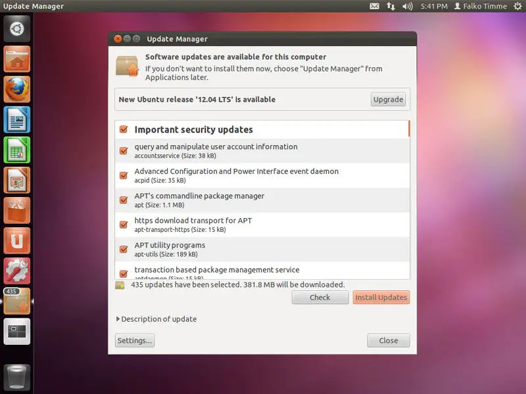Open the sound volume indicator
This screenshot has height=394, width=526.
coord(407,6)
